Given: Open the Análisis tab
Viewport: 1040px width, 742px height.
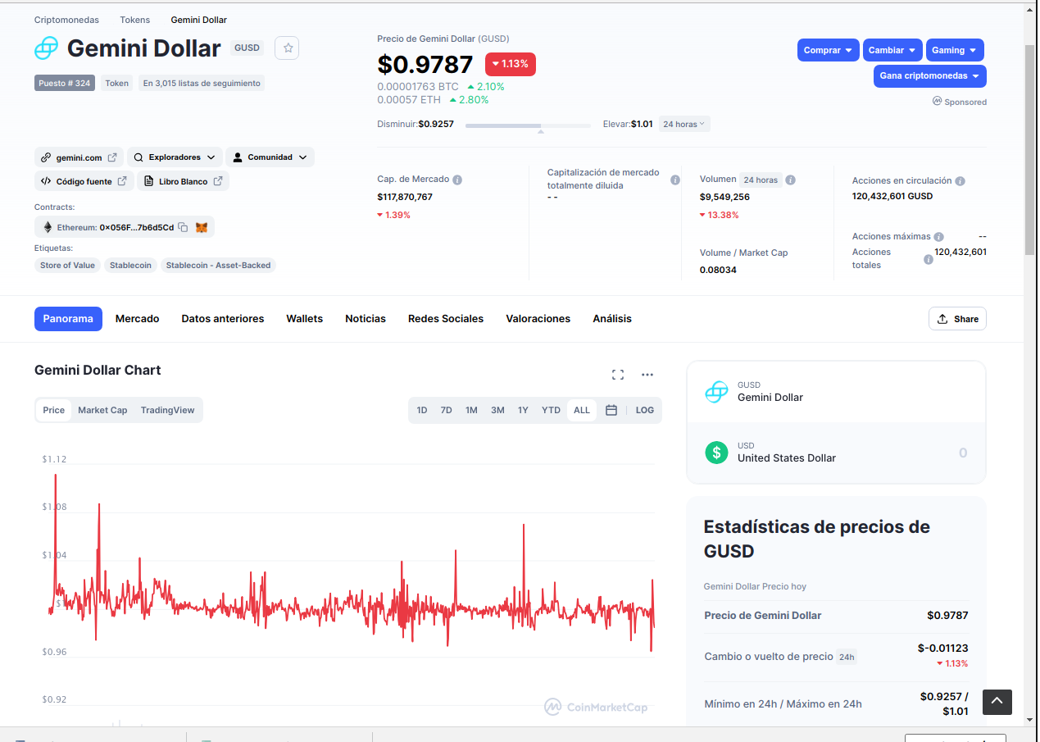Looking at the screenshot, I should (612, 319).
